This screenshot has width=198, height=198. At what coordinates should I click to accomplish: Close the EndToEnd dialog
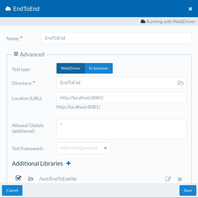pyautogui.click(x=190, y=9)
